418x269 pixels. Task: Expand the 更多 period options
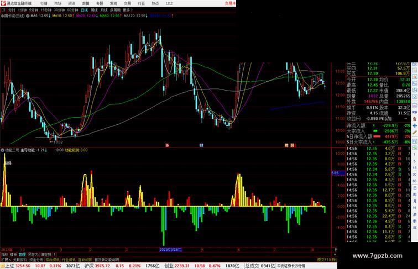[127, 10]
